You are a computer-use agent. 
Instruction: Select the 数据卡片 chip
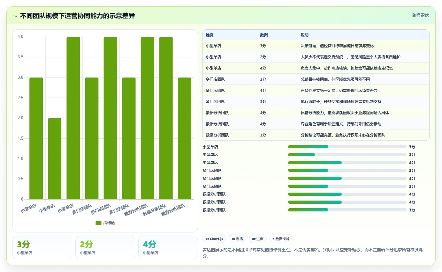point(281,239)
